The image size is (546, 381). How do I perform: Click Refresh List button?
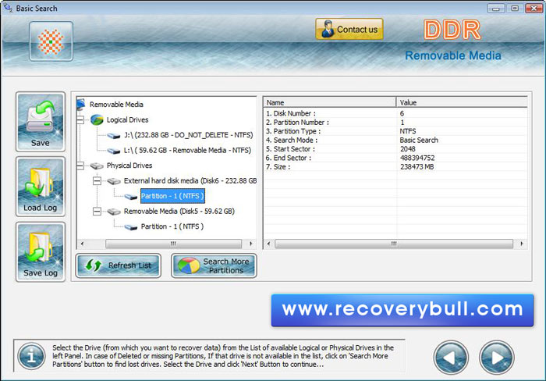coord(119,265)
